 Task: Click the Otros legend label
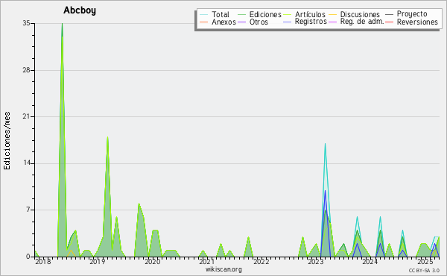pos(259,22)
